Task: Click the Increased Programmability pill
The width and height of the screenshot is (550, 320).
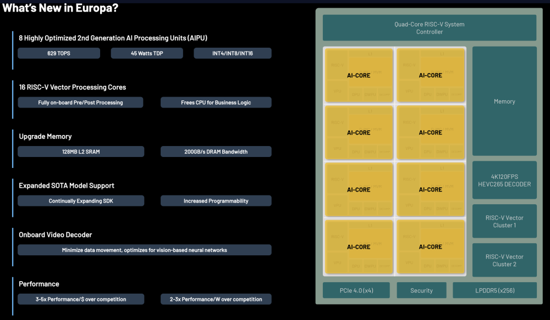Action: [216, 201]
